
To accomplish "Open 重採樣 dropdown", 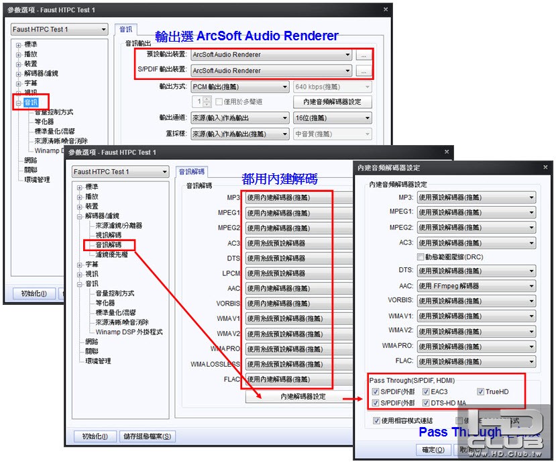I will (240, 134).
